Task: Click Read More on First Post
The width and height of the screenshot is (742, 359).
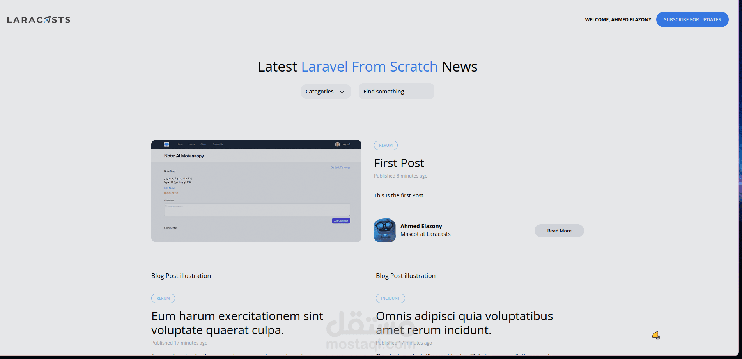Action: pos(559,231)
